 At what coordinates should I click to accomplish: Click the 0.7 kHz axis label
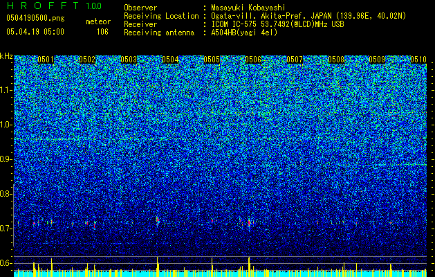[6, 229]
